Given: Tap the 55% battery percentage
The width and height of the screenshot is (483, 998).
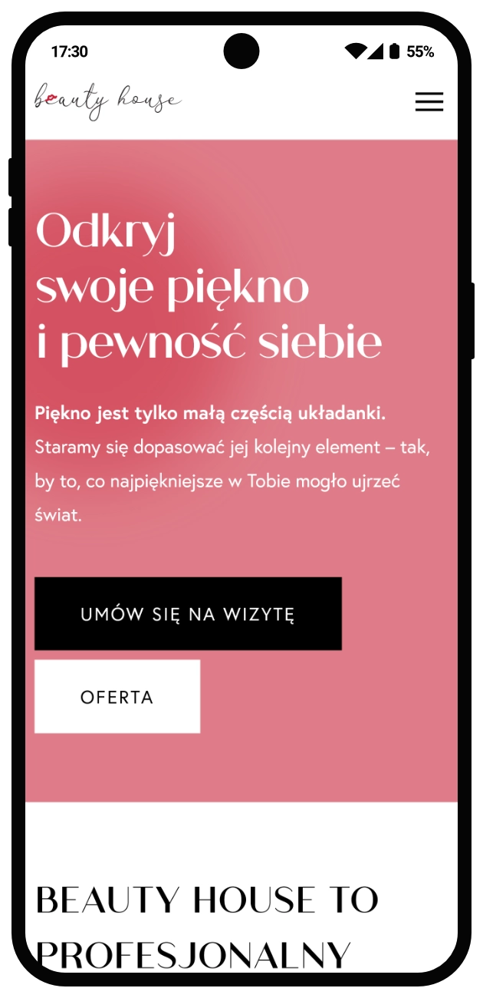Looking at the screenshot, I should (x=420, y=51).
